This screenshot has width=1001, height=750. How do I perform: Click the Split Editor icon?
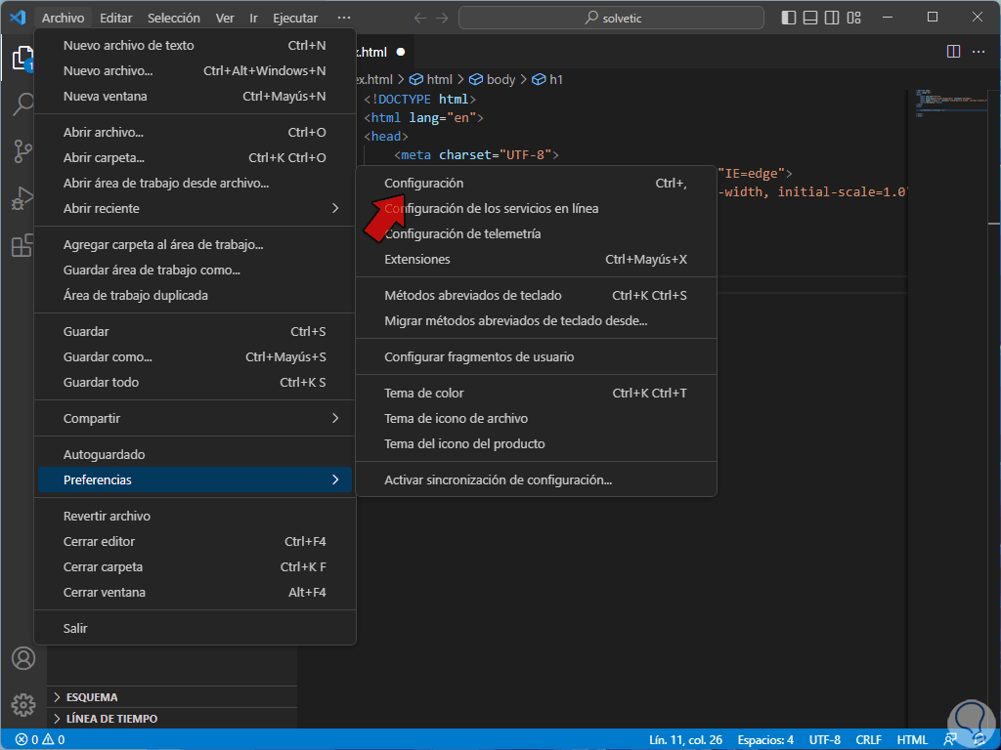953,52
